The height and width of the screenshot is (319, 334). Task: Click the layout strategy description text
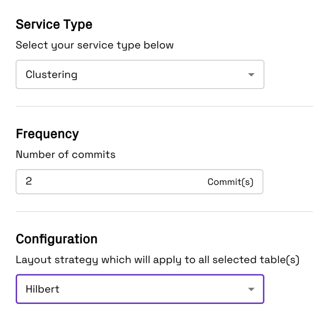158,260
